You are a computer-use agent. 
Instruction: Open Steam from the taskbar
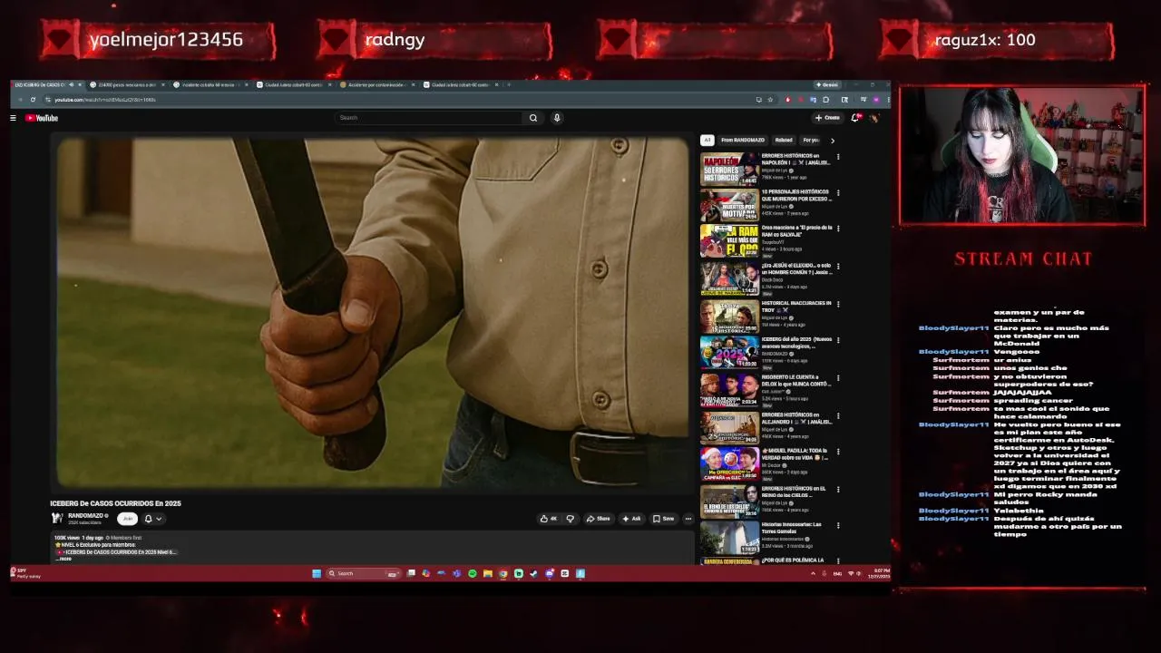(533, 573)
